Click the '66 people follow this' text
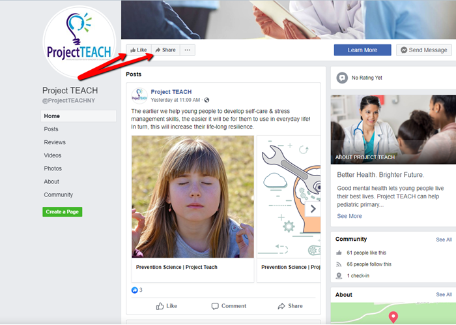 tap(369, 264)
